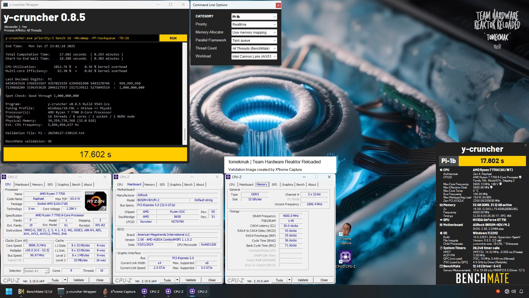Close the BenchMate y-cruncher result panel

525,145
